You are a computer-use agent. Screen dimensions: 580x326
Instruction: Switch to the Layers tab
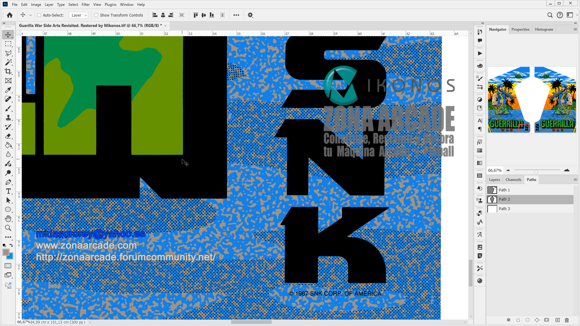(x=494, y=180)
